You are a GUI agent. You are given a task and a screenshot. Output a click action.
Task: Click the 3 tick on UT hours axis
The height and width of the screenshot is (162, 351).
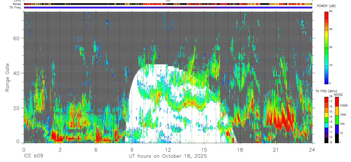[60, 150]
